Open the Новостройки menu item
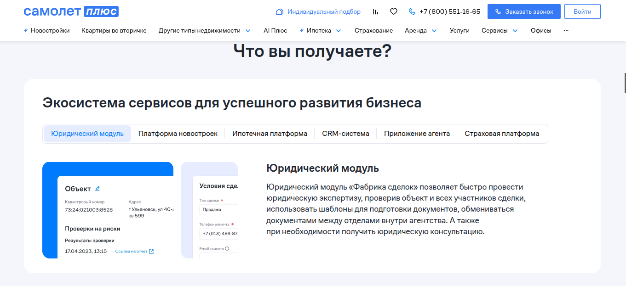This screenshot has height=286, width=626. pyautogui.click(x=50, y=30)
